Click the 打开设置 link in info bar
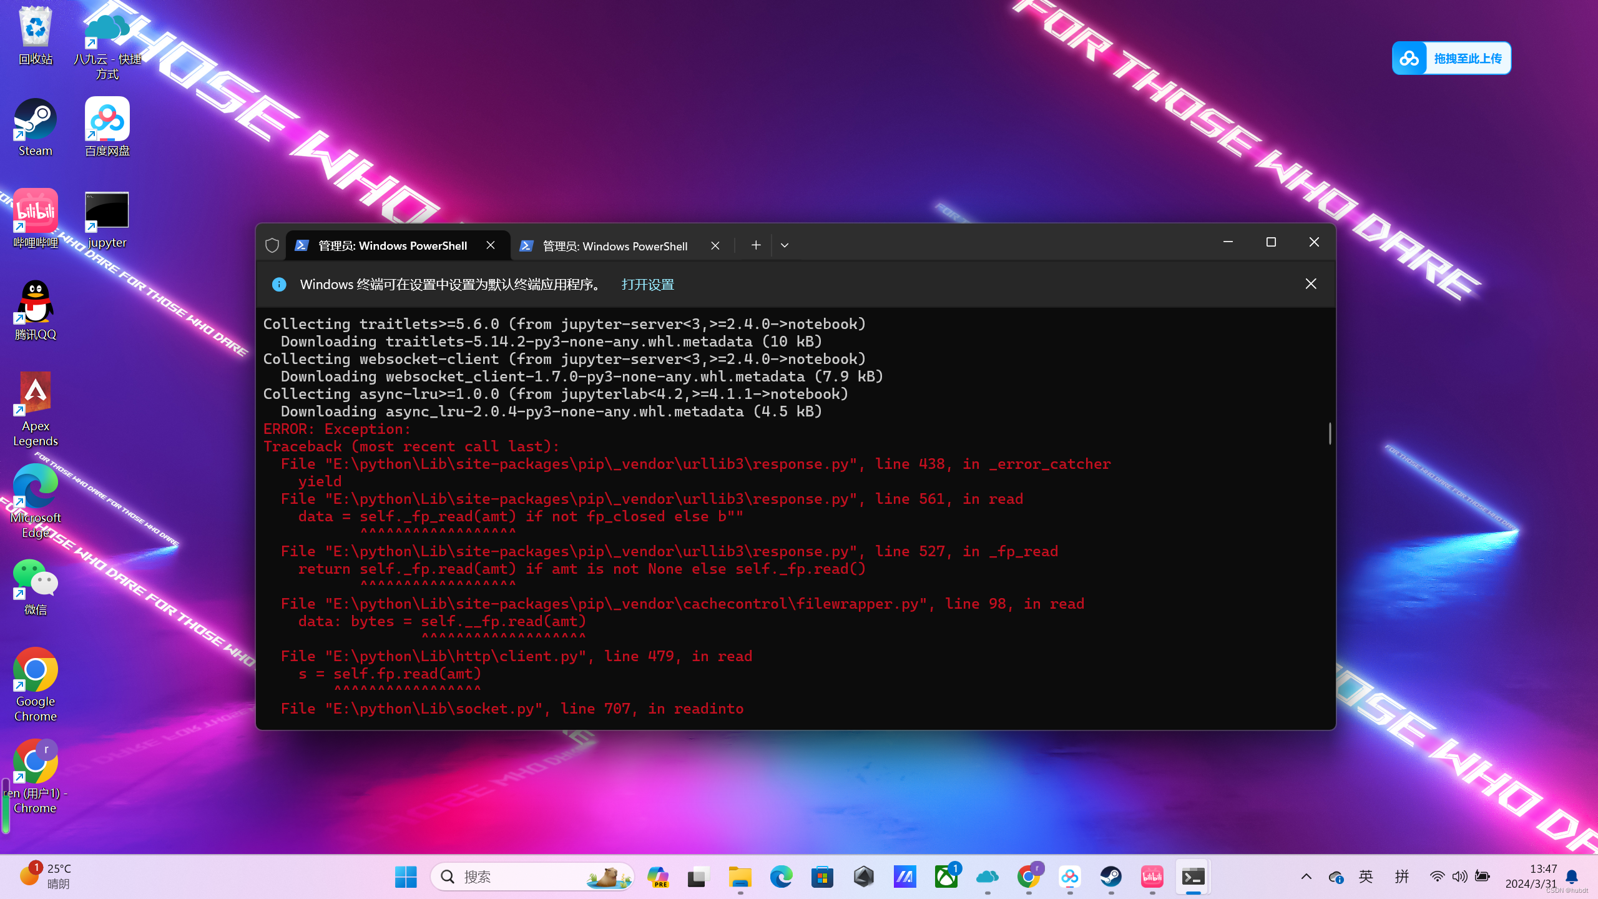This screenshot has height=899, width=1598. [647, 285]
